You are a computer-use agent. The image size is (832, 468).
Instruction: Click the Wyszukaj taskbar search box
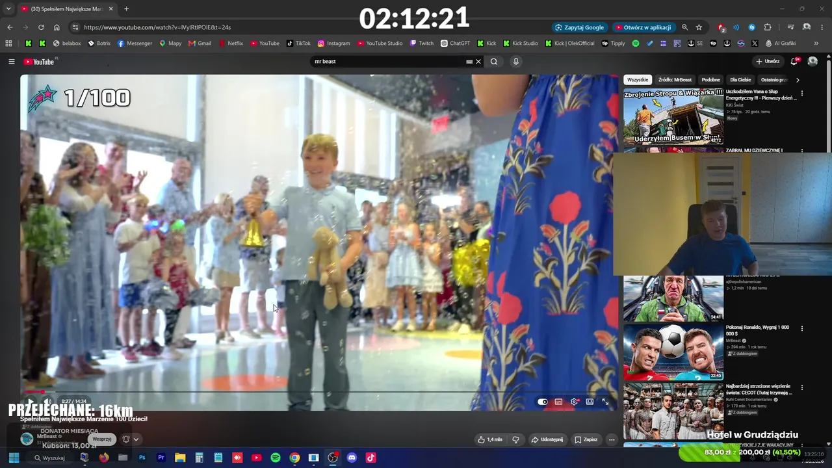click(x=50, y=458)
